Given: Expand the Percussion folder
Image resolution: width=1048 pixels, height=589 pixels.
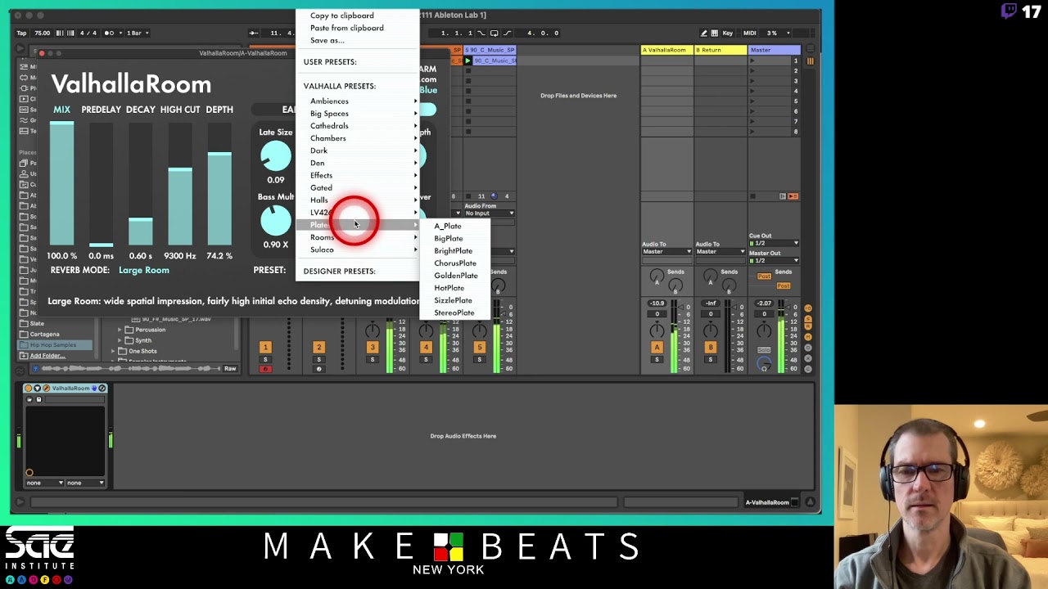Looking at the screenshot, I should [120, 330].
